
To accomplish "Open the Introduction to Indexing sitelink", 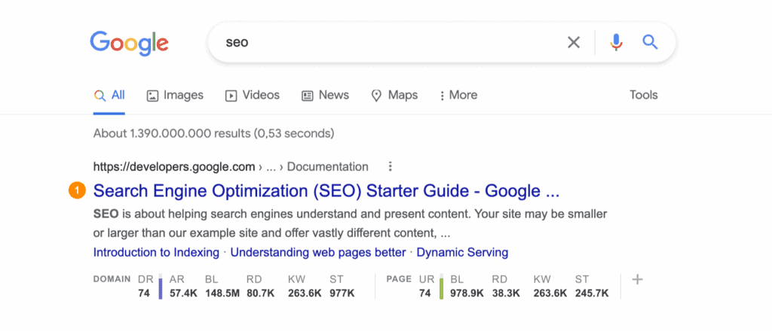I will 156,253.
